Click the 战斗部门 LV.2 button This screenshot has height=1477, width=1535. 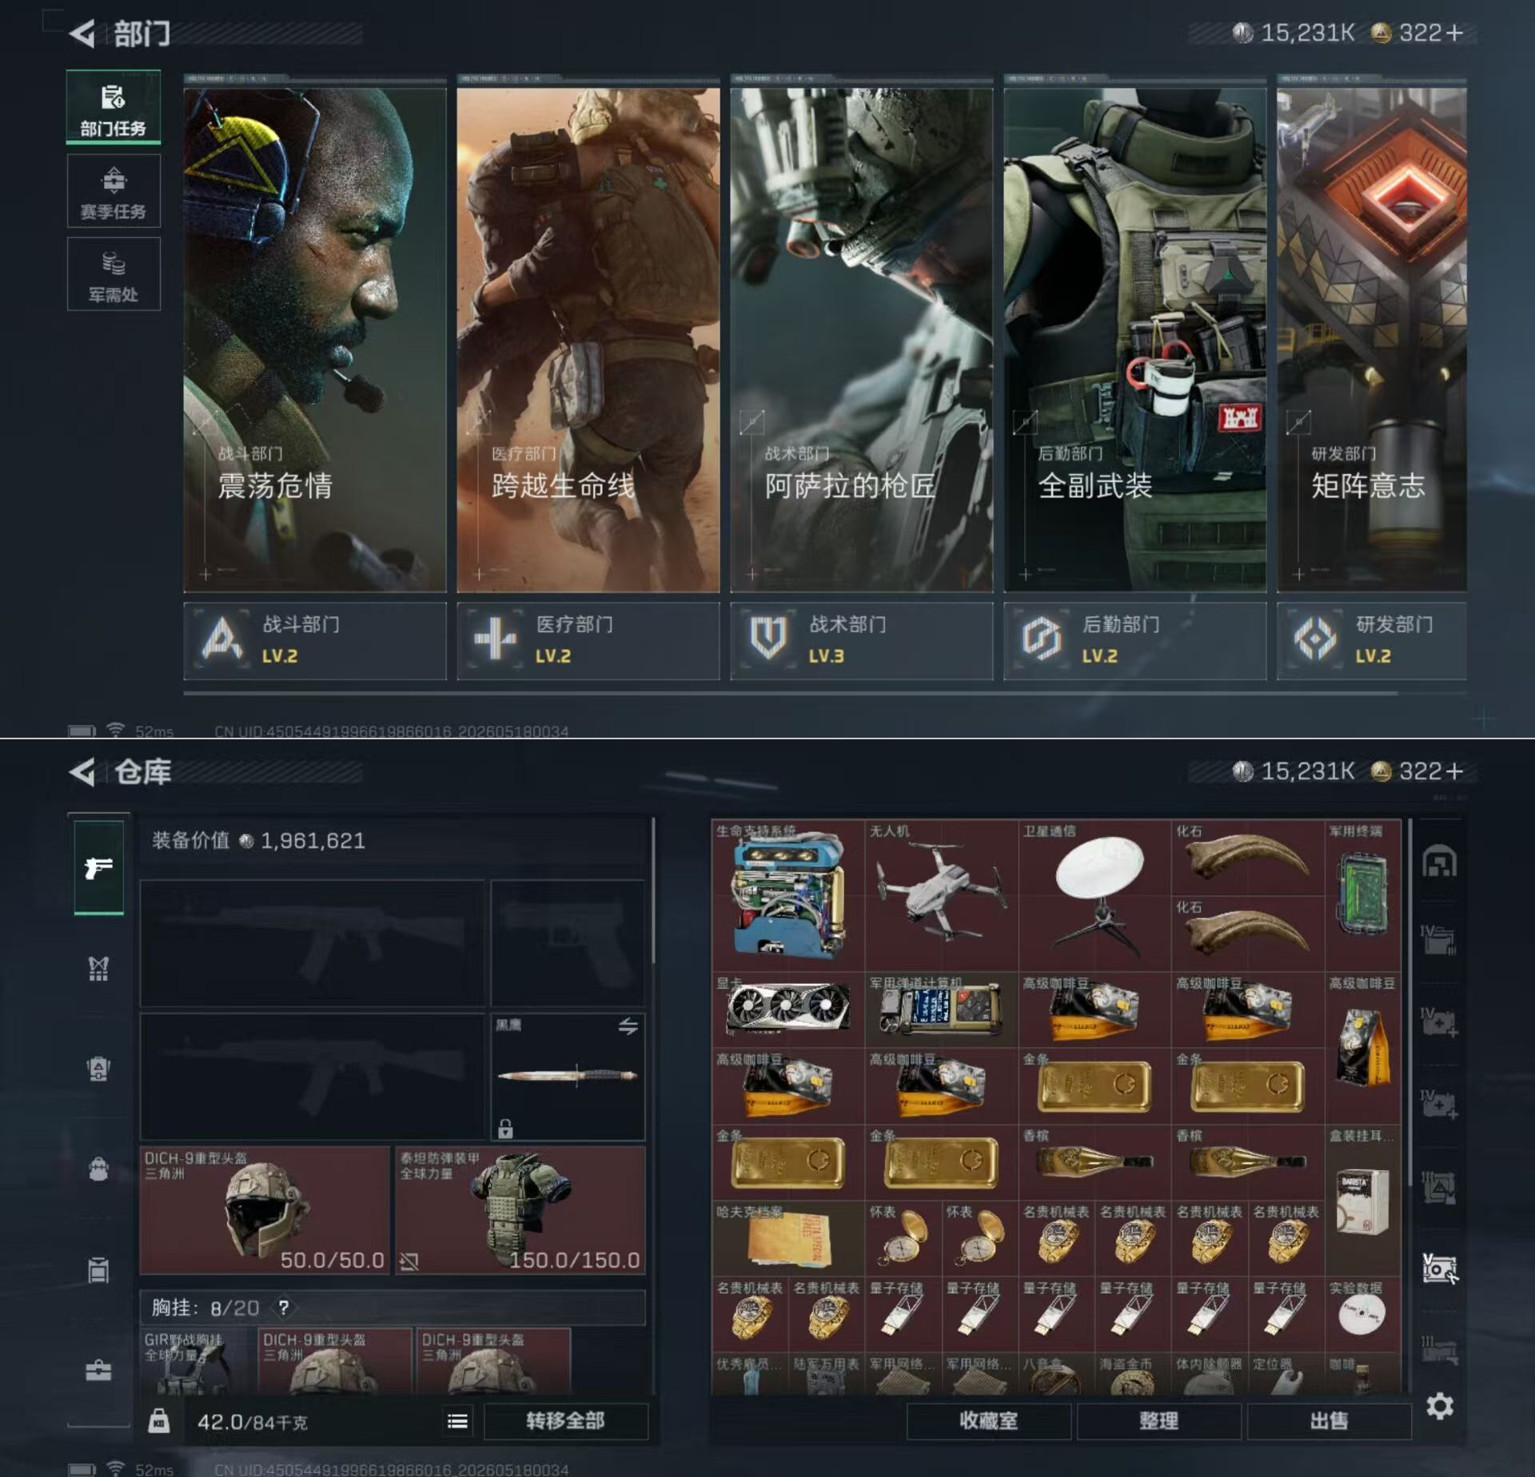pyautogui.click(x=315, y=641)
